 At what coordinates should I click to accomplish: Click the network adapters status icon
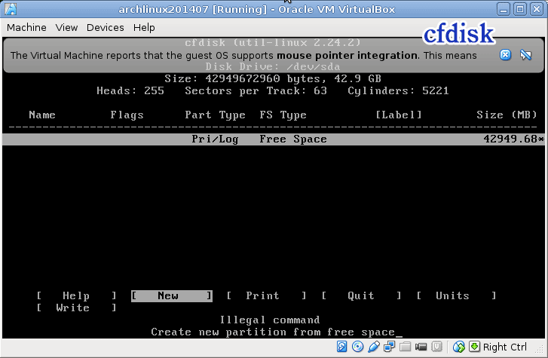tap(389, 347)
